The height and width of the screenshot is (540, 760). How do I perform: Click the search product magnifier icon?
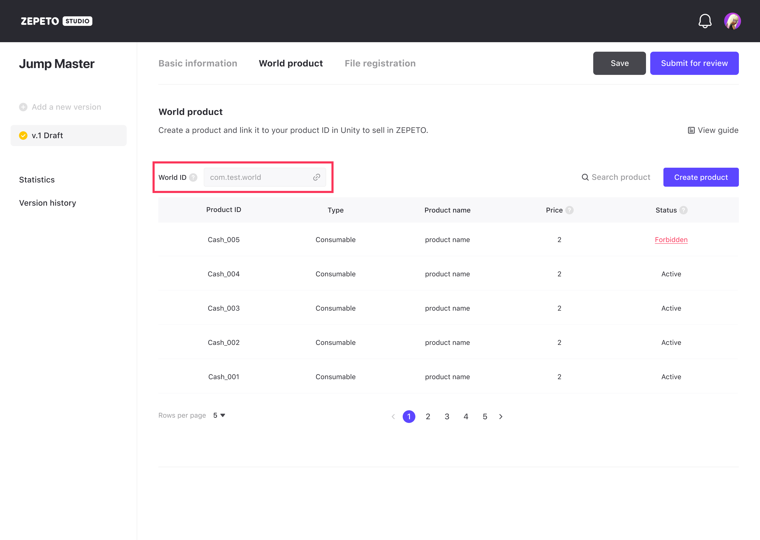pos(585,177)
